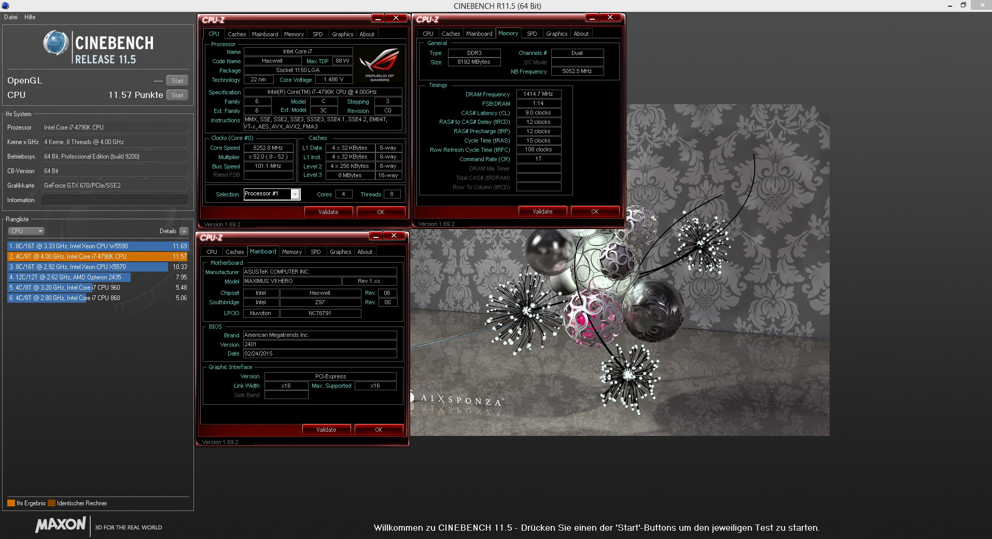This screenshot has width=992, height=539.
Task: Open Mainboard tab in the Memory CPU-Z window
Action: click(479, 34)
